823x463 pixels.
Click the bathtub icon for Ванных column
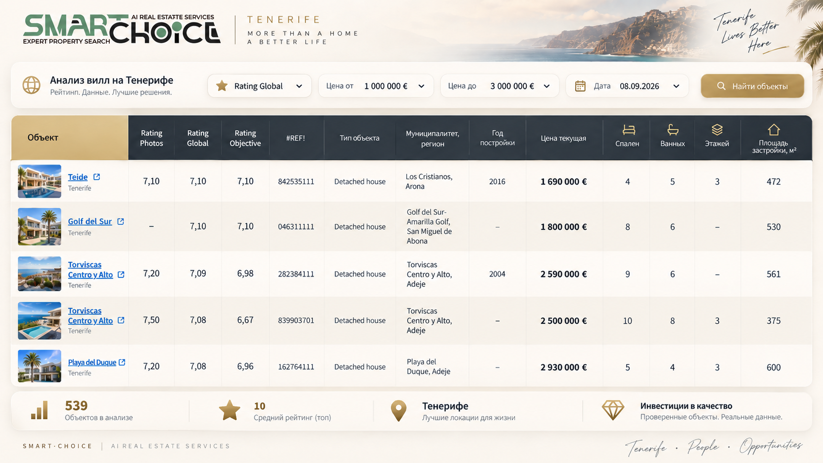tap(673, 130)
